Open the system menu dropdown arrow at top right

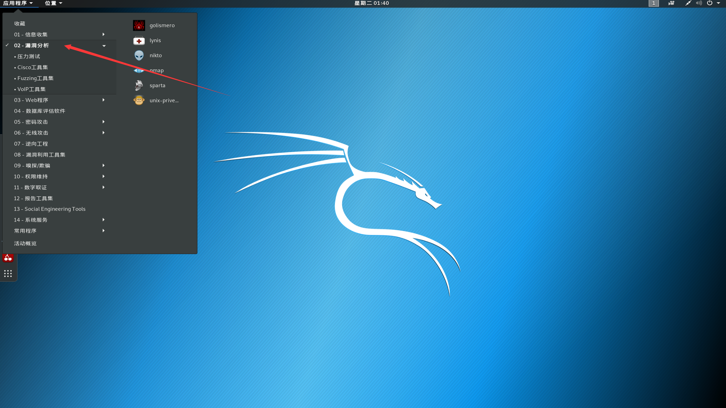coord(718,3)
